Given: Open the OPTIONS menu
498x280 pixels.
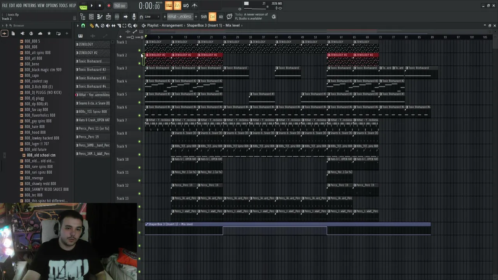Looking at the screenshot, I should (x=51, y=5).
